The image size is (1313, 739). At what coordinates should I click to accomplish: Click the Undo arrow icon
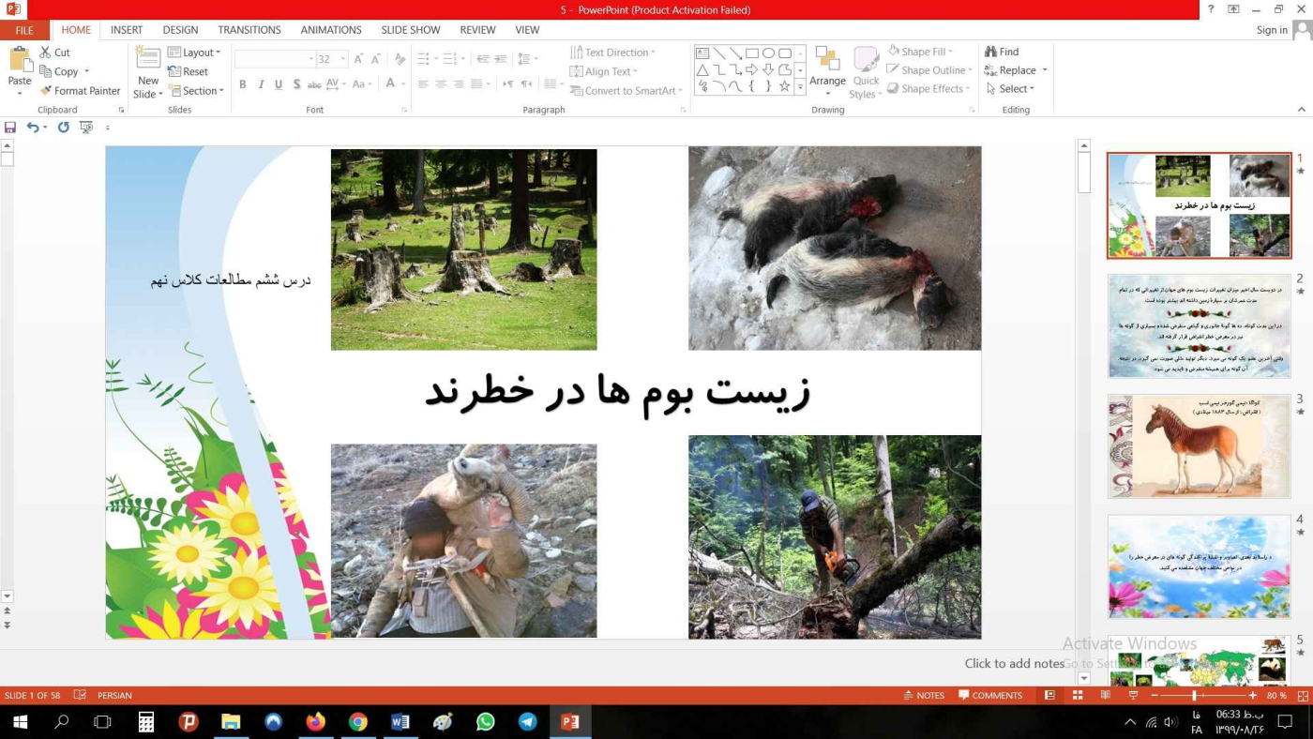33,128
